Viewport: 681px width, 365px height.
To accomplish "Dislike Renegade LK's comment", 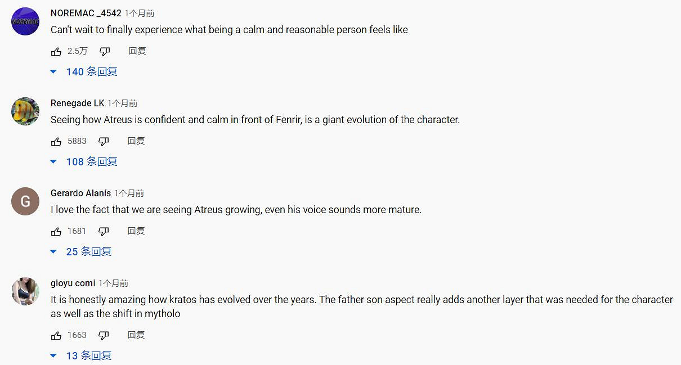I will coord(104,141).
